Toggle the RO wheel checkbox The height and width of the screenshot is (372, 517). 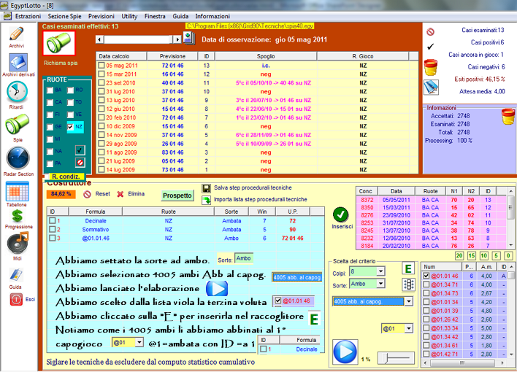[70, 90]
